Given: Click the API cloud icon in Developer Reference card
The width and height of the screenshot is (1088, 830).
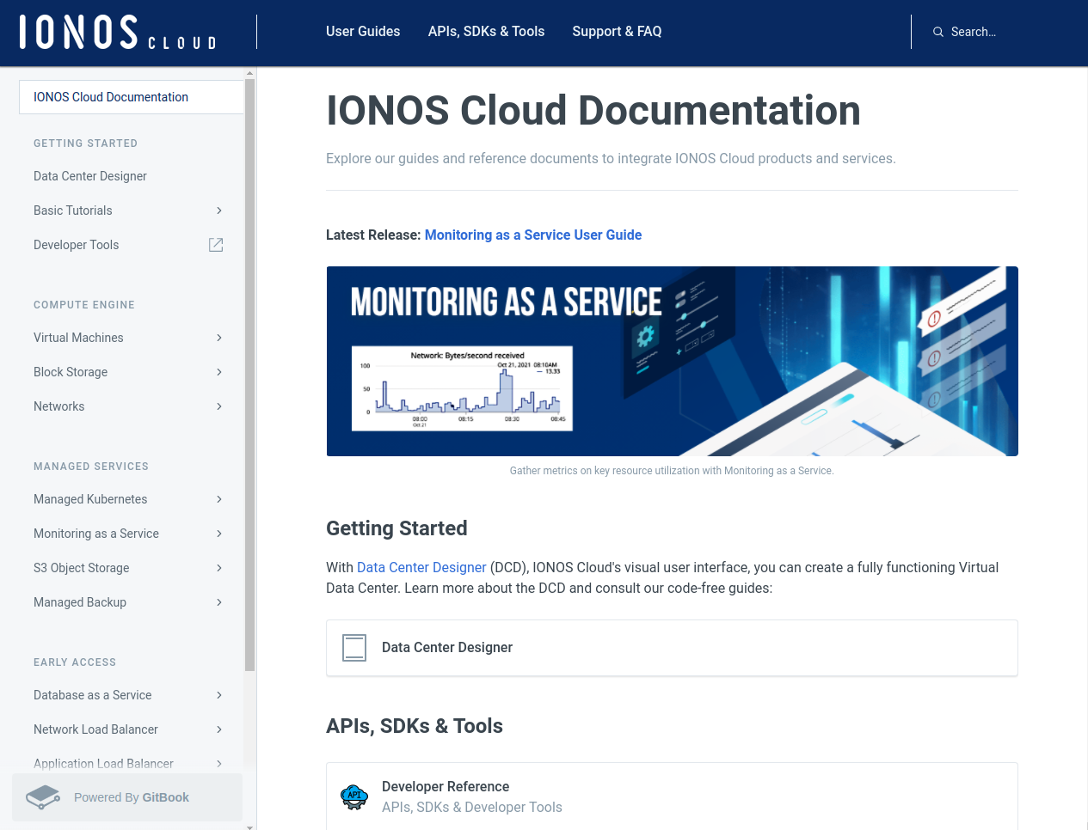Looking at the screenshot, I should tap(354, 797).
